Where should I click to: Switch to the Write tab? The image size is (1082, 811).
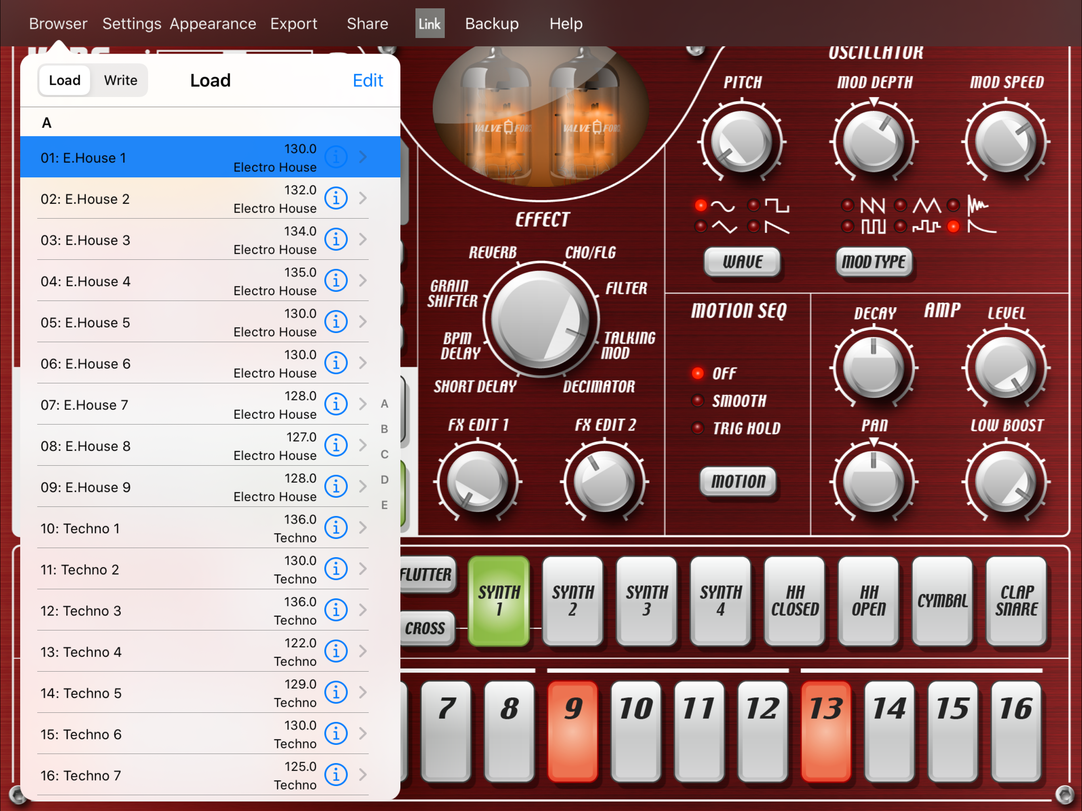coord(120,80)
